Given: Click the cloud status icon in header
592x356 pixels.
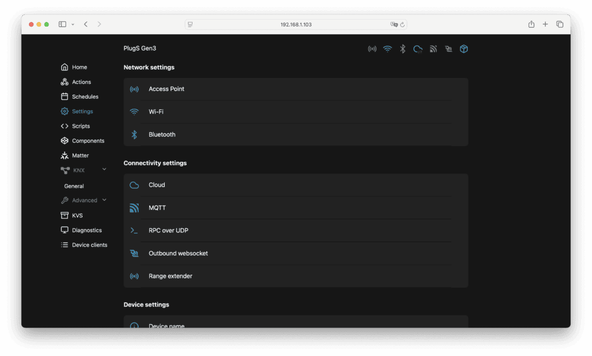Looking at the screenshot, I should tap(418, 49).
